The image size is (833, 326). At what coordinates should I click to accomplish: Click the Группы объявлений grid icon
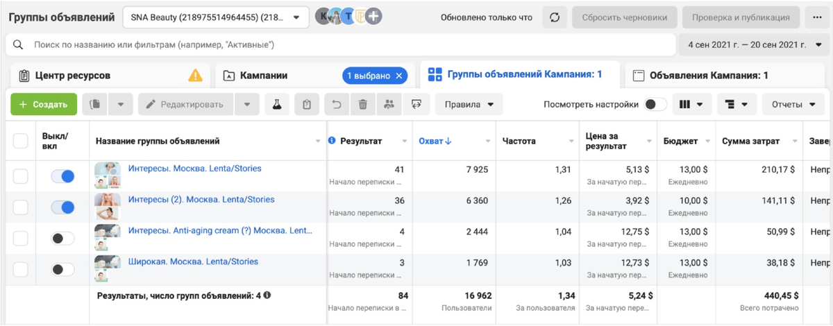435,74
